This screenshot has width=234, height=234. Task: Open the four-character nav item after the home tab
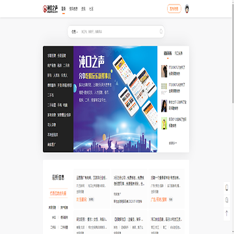(x=73, y=9)
